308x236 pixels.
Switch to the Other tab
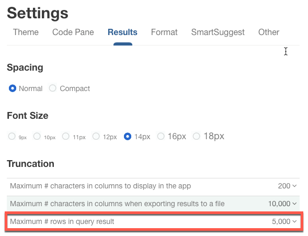pos(269,32)
